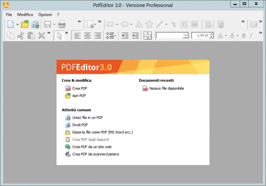Click the Add page icon

tap(91, 24)
